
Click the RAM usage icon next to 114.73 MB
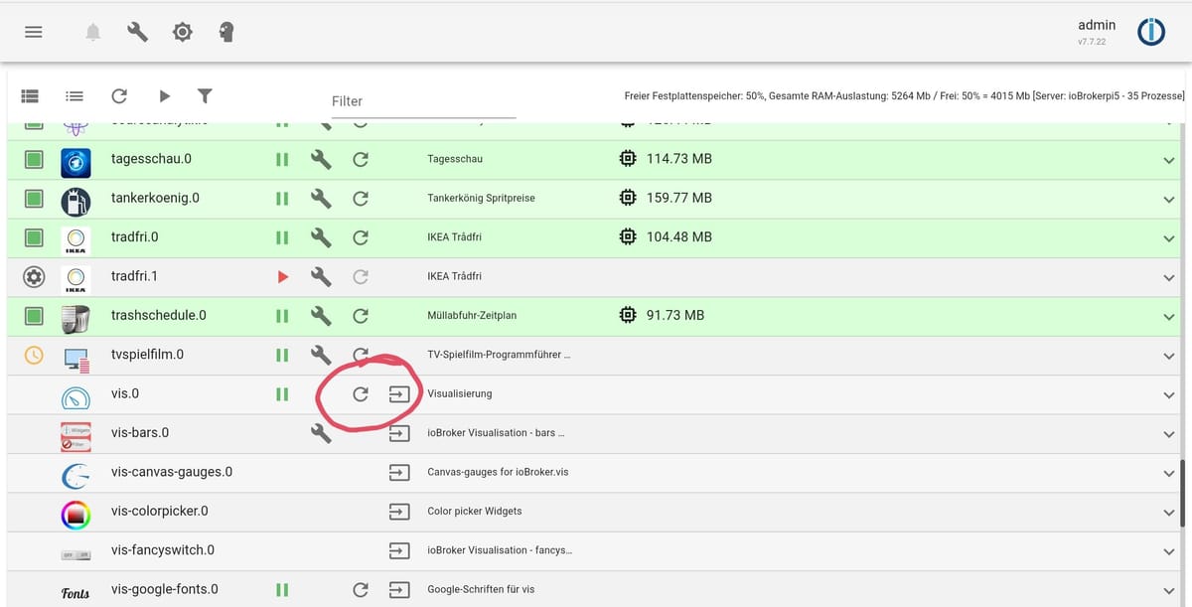(x=628, y=158)
